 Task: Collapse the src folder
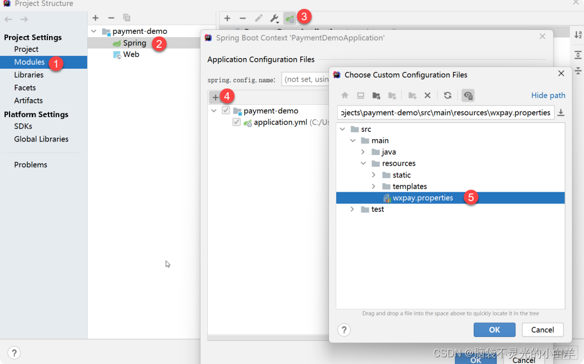tap(342, 129)
